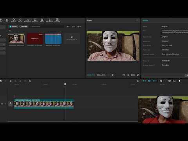The image size is (188, 141).
Task: Open the Player panel menu icon
Action: 137,20
